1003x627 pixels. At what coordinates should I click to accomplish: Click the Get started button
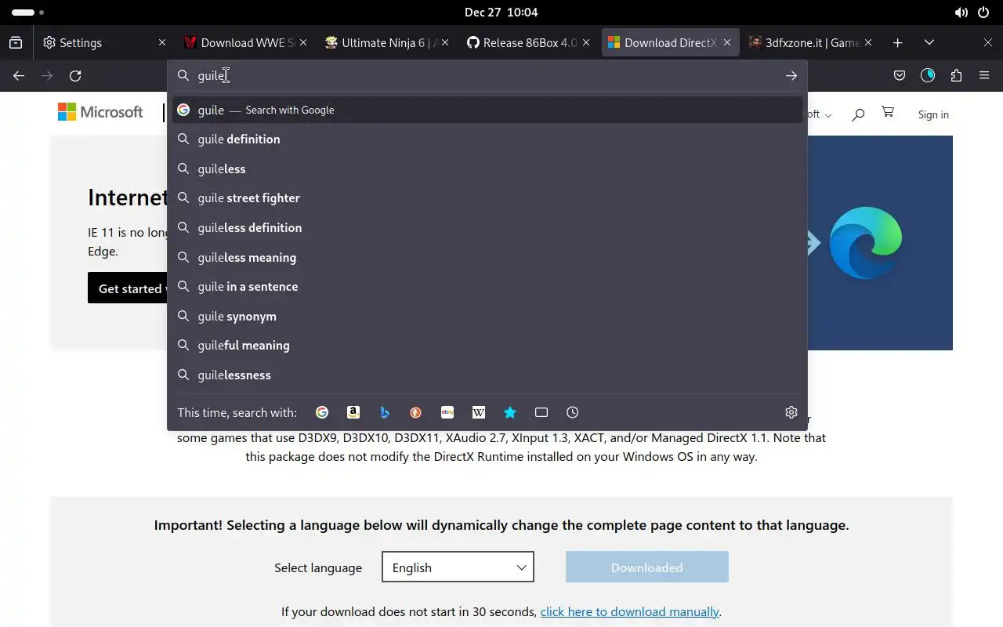[128, 288]
